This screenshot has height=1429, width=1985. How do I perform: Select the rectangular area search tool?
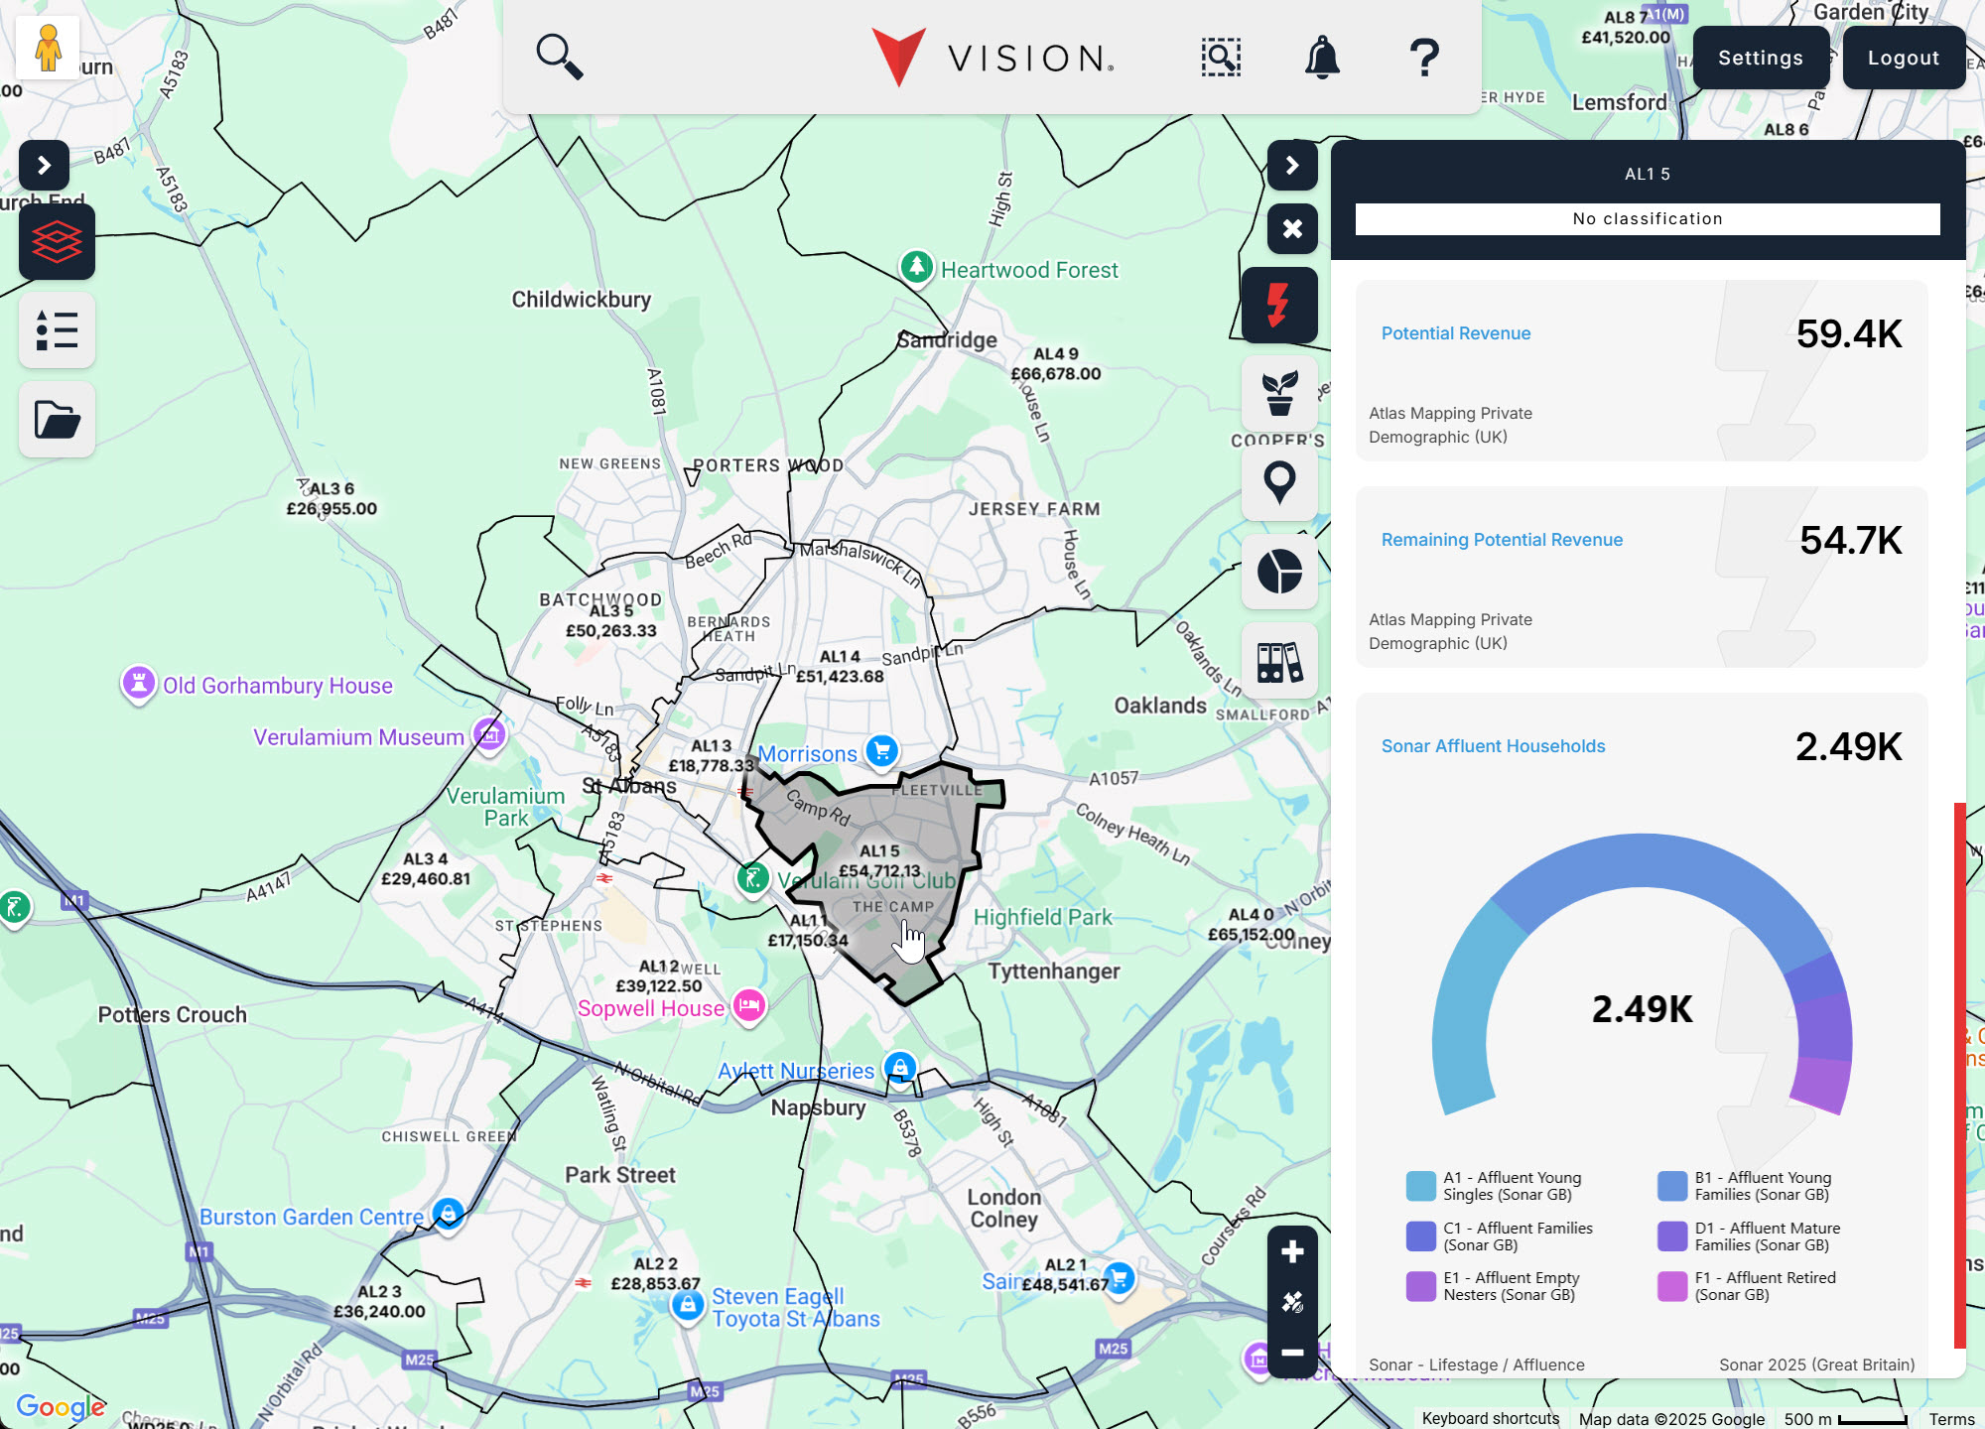[x=1220, y=58]
